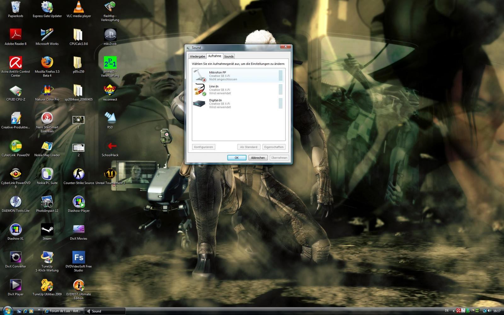The height and width of the screenshot is (315, 504).
Task: Select the Mikrofon FP recording device
Action: (238, 76)
